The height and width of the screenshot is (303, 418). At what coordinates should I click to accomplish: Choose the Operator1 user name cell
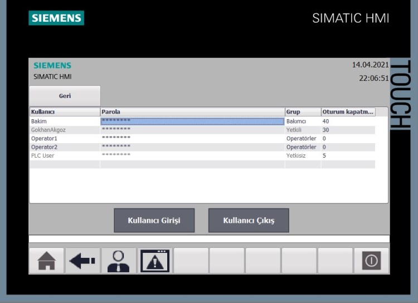click(64, 139)
